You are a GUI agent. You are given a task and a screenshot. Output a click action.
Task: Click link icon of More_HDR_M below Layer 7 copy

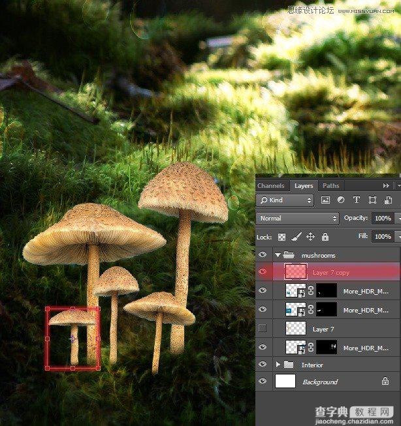coord(311,291)
